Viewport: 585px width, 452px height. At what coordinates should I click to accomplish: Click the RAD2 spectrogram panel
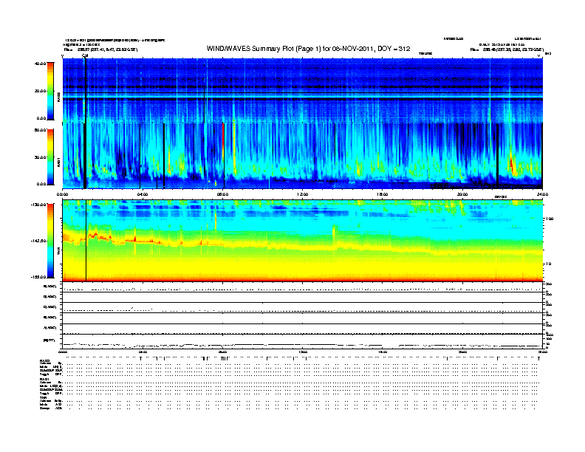tap(303, 90)
